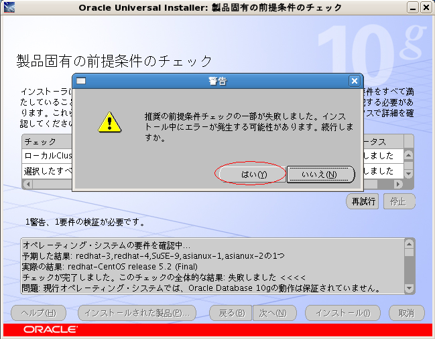Open the 警告 dialog window menu icon

(81, 81)
